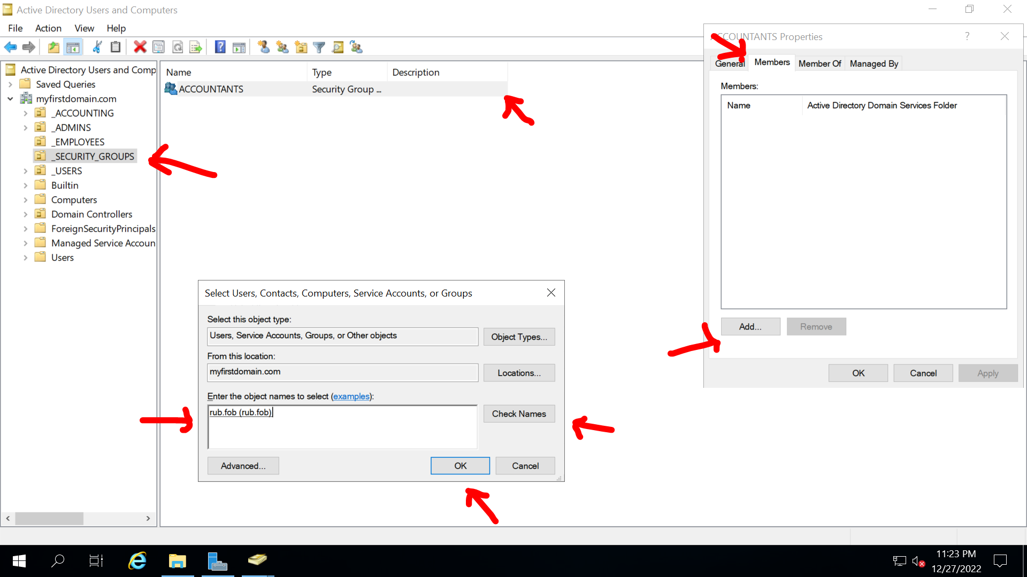
Task: Click the Object Types button in dialog
Action: coord(519,336)
